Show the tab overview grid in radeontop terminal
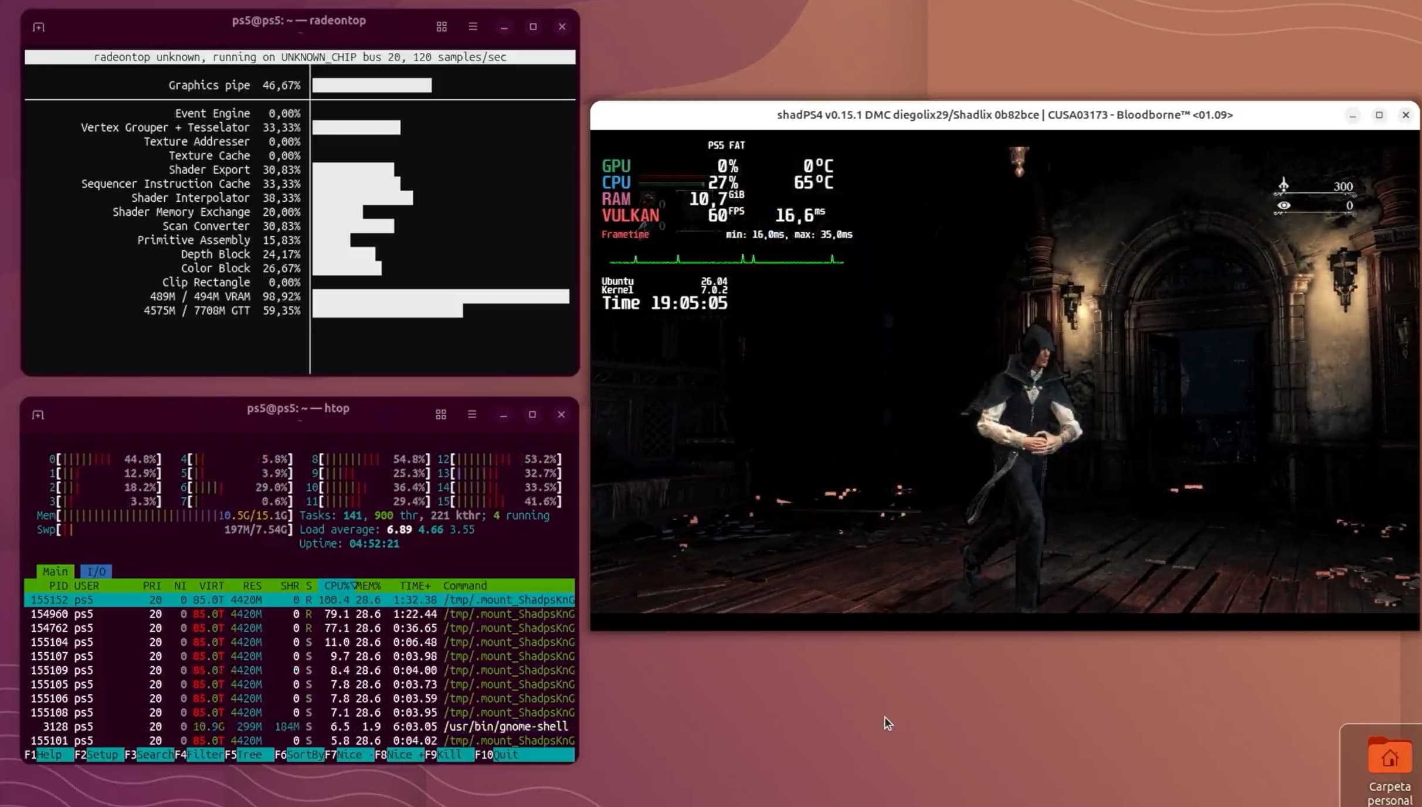The image size is (1422, 807). (442, 26)
